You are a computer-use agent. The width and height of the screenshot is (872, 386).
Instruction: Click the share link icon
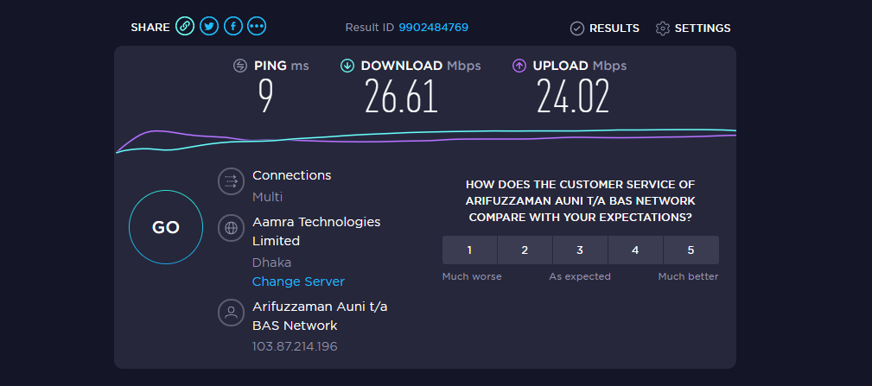[184, 27]
